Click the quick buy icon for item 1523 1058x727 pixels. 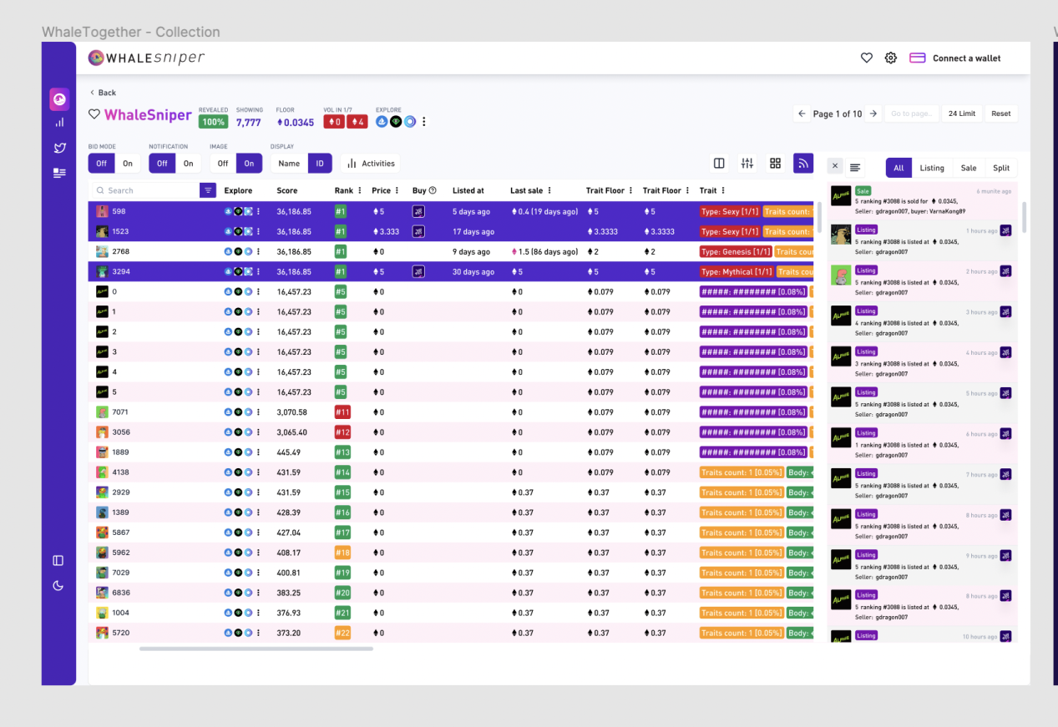(x=418, y=231)
